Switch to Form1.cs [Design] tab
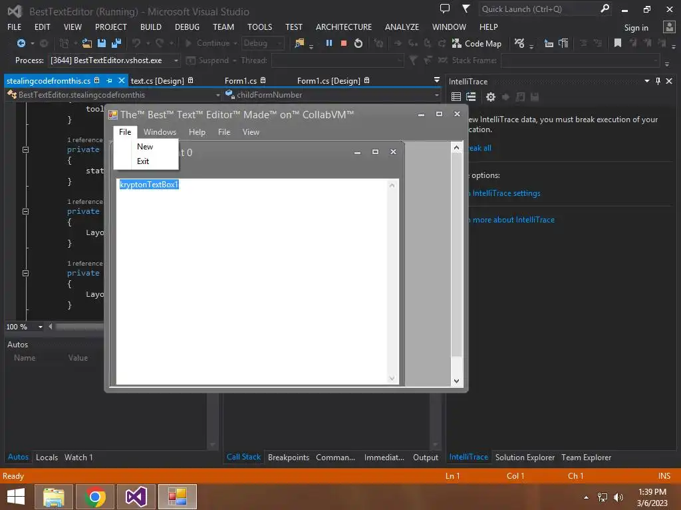Image resolution: width=681 pixels, height=510 pixels. (329, 80)
